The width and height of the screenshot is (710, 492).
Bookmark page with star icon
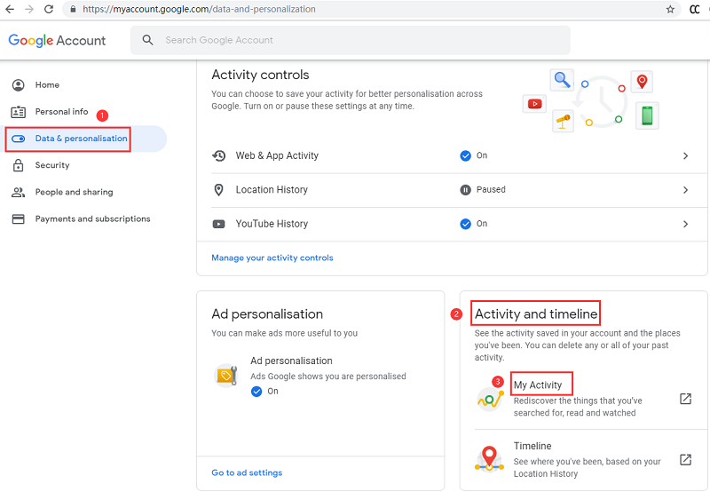pos(670,9)
